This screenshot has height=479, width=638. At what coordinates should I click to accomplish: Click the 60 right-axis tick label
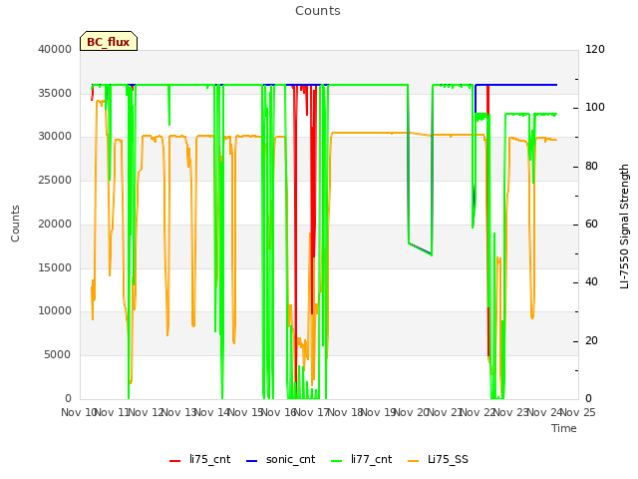click(591, 224)
